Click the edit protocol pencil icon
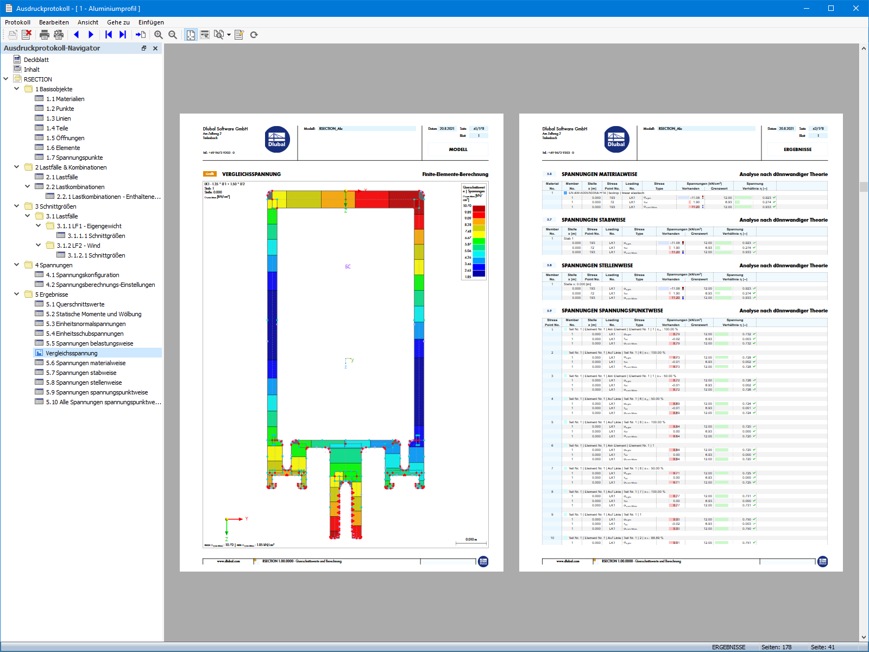Screen dimensions: 869x652 (239, 35)
